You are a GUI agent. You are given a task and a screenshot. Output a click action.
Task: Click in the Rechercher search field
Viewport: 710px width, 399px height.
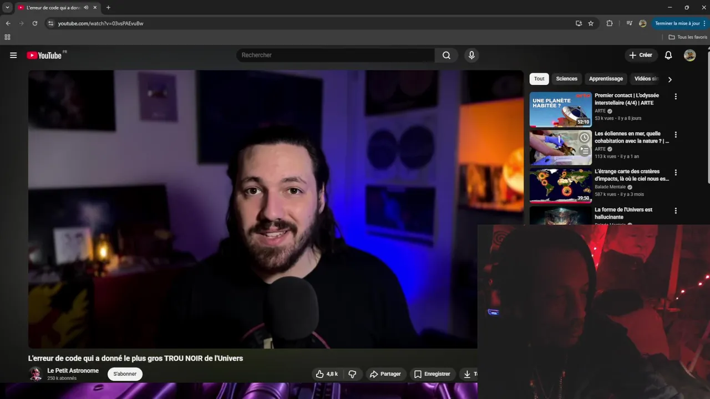[336, 55]
